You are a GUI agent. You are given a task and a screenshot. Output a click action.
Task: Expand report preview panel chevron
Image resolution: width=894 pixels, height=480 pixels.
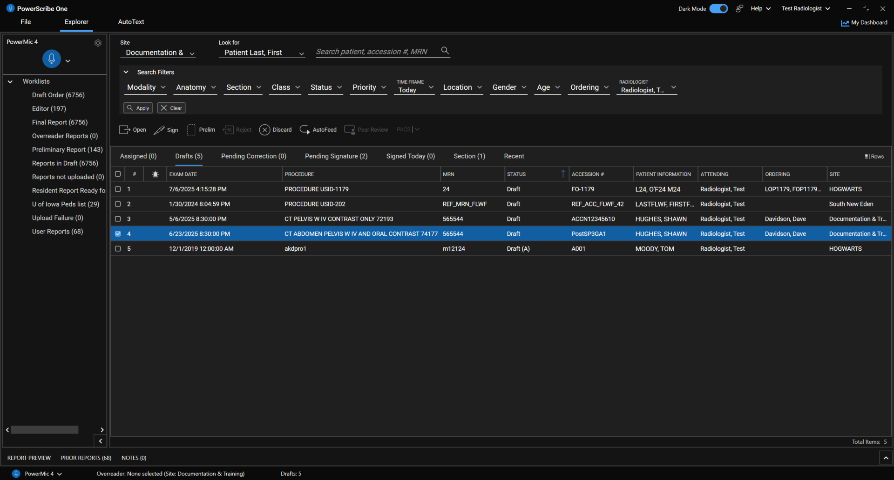[886, 458]
